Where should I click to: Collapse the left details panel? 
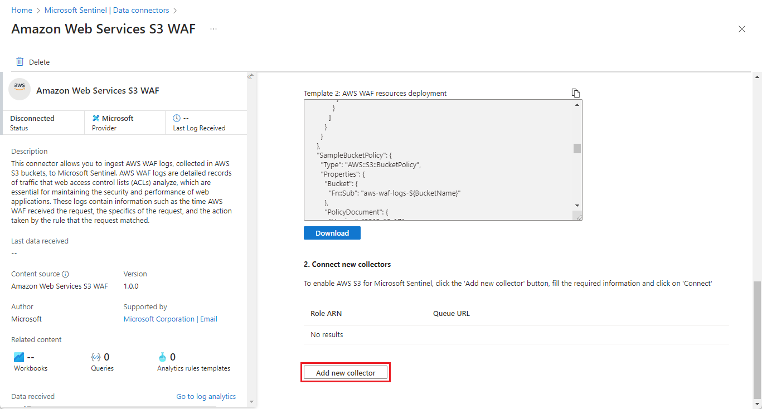click(x=250, y=77)
